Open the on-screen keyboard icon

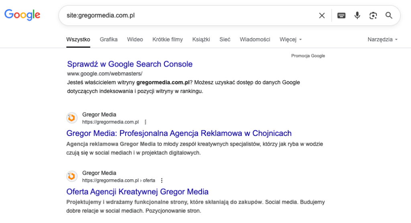[341, 16]
